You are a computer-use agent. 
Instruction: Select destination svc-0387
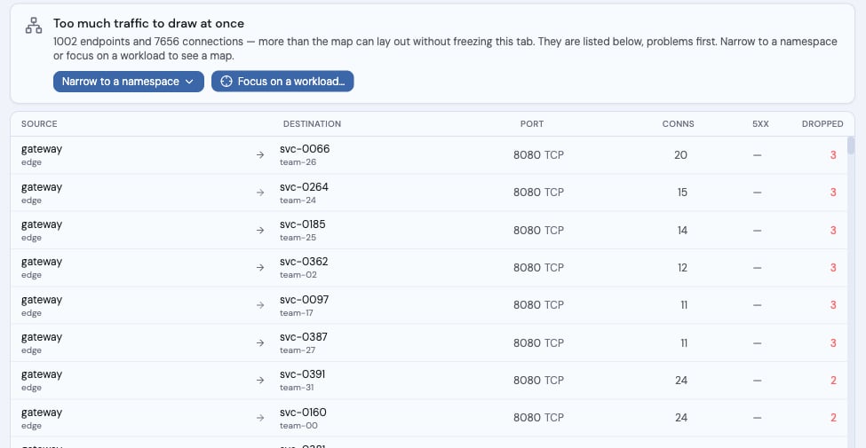(x=304, y=337)
